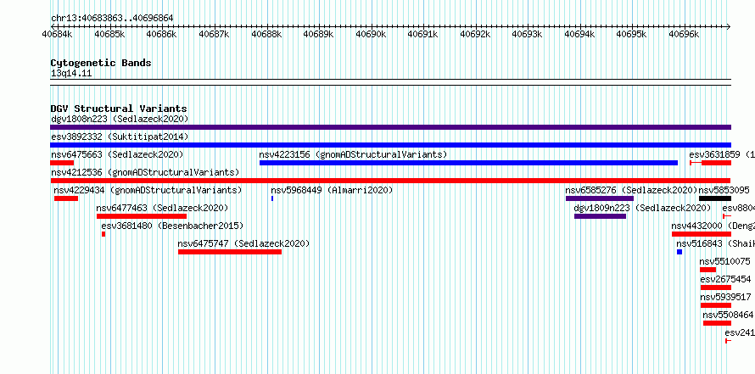The width and height of the screenshot is (755, 374).
Task: Click the 40686k ruler tick label
Action: coord(162,34)
